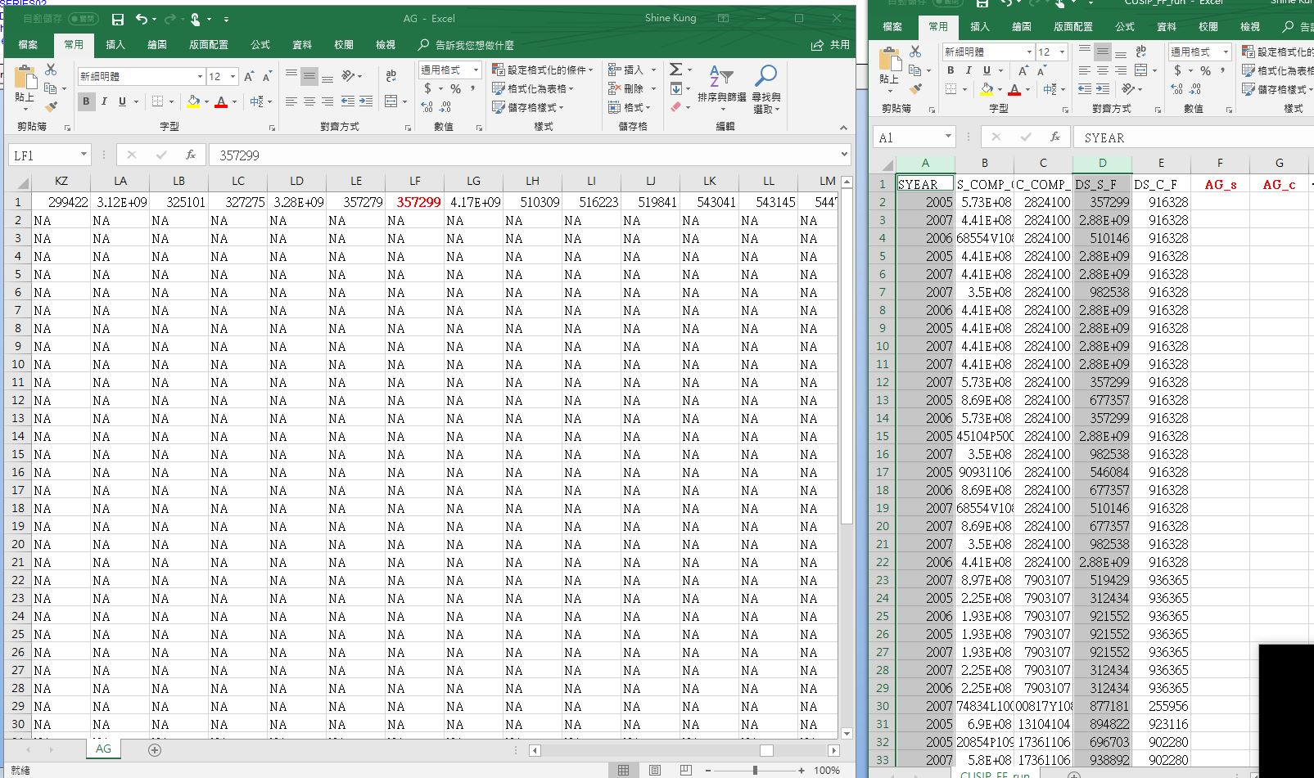Open 設定格式化的條件 menu in AG window
This screenshot has width=1314, height=778.
coord(544,70)
